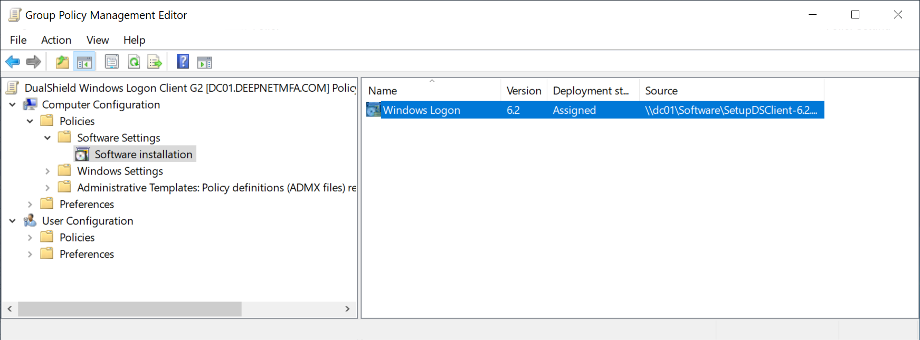
Task: Expand the Windows Settings folder
Action: pos(48,171)
